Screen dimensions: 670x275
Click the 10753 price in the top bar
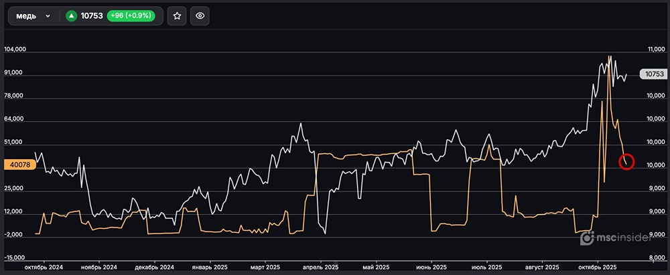[92, 15]
